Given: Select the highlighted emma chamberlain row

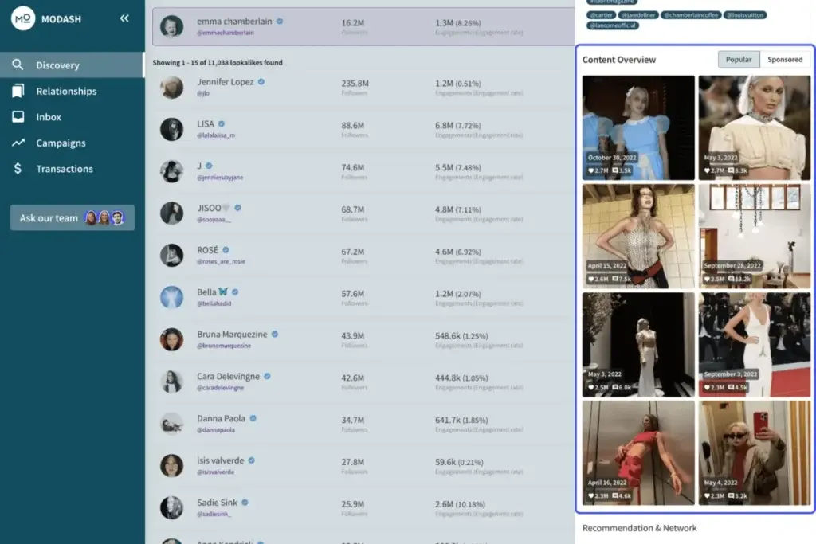Looking at the screenshot, I should coord(359,24).
